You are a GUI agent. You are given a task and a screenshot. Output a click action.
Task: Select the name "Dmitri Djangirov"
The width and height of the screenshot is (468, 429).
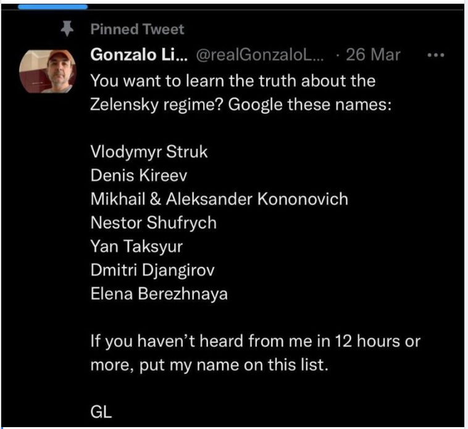click(153, 270)
